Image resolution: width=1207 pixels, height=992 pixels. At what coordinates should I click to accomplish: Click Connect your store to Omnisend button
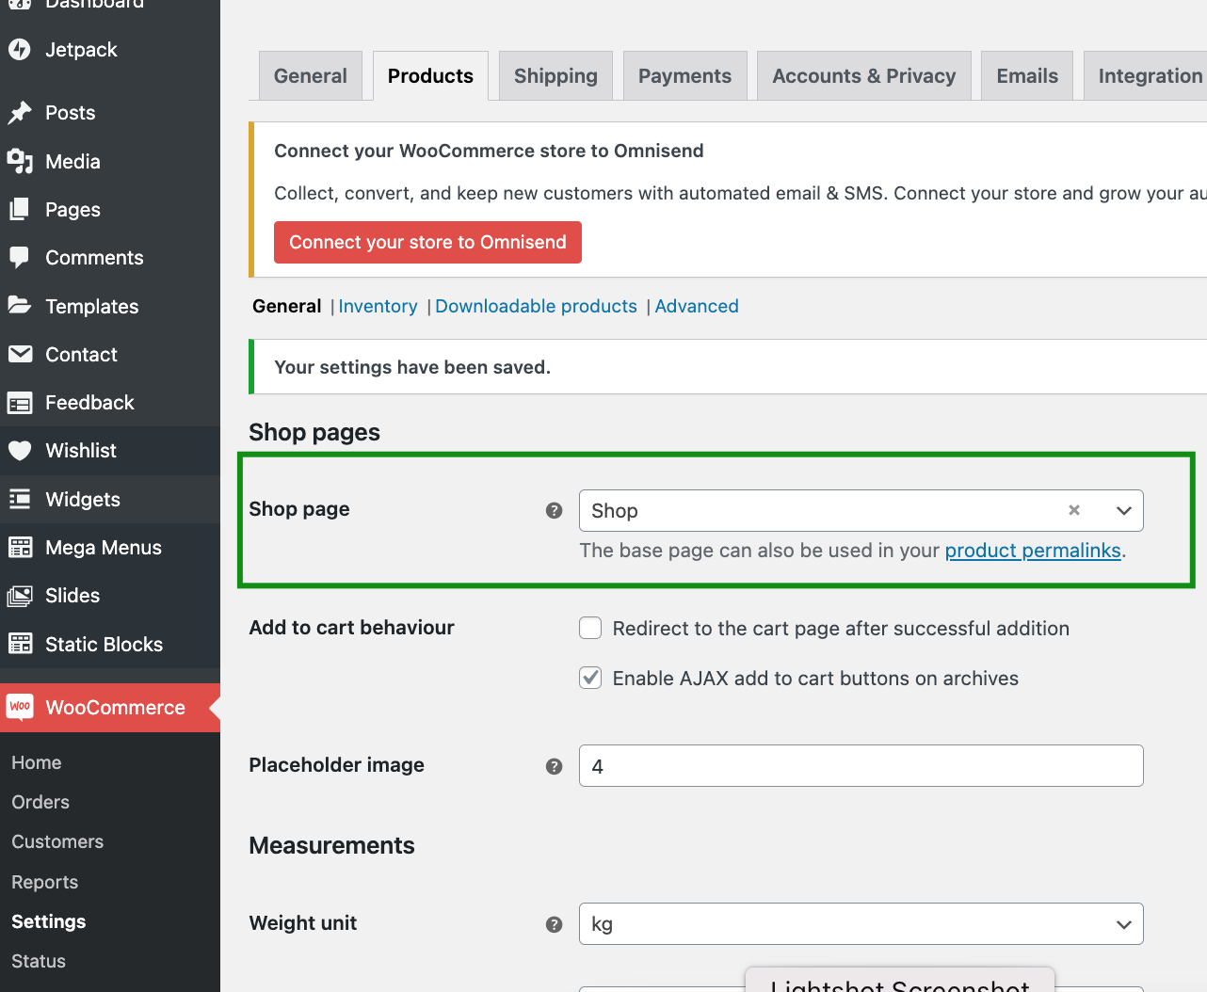(x=427, y=242)
